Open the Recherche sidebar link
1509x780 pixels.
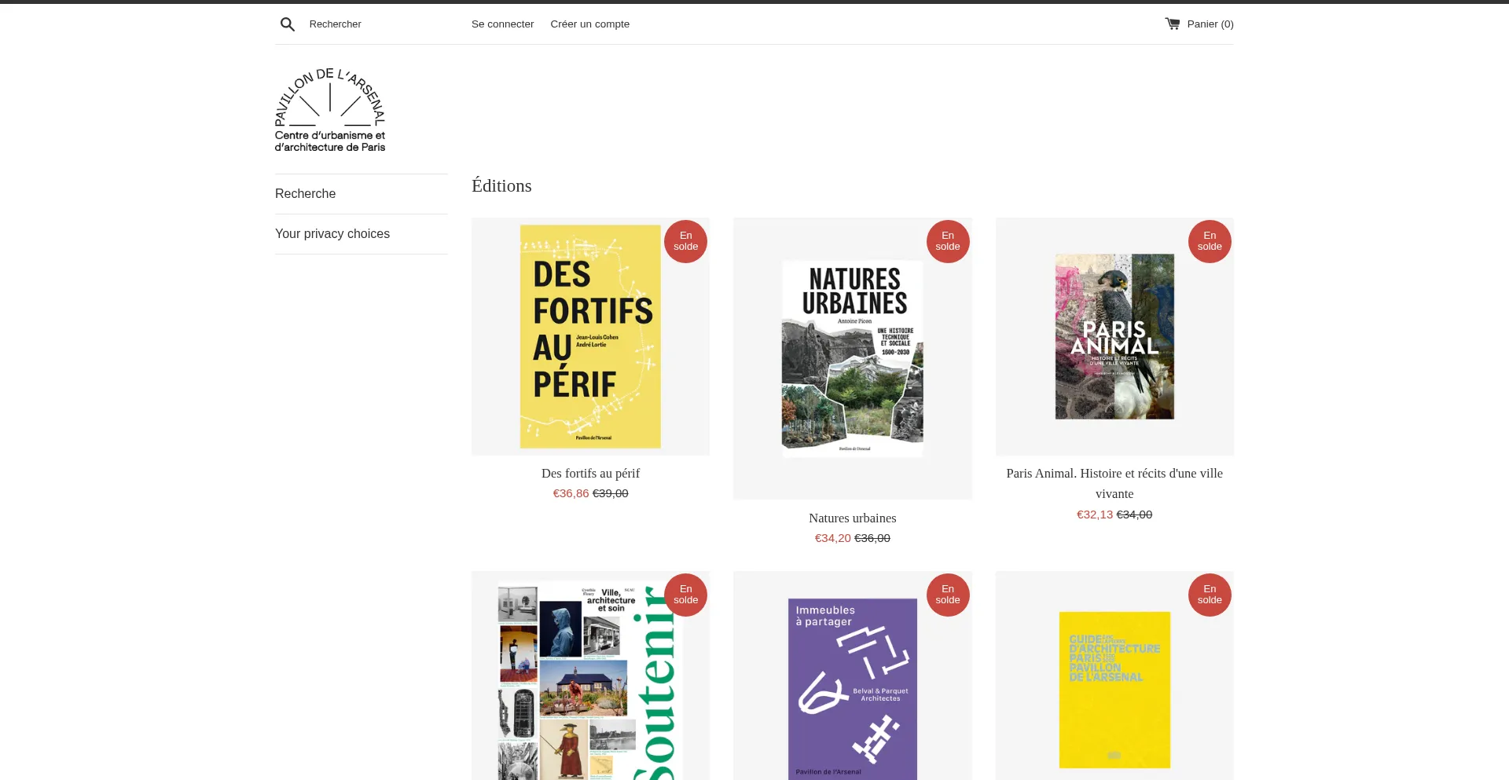click(x=305, y=193)
